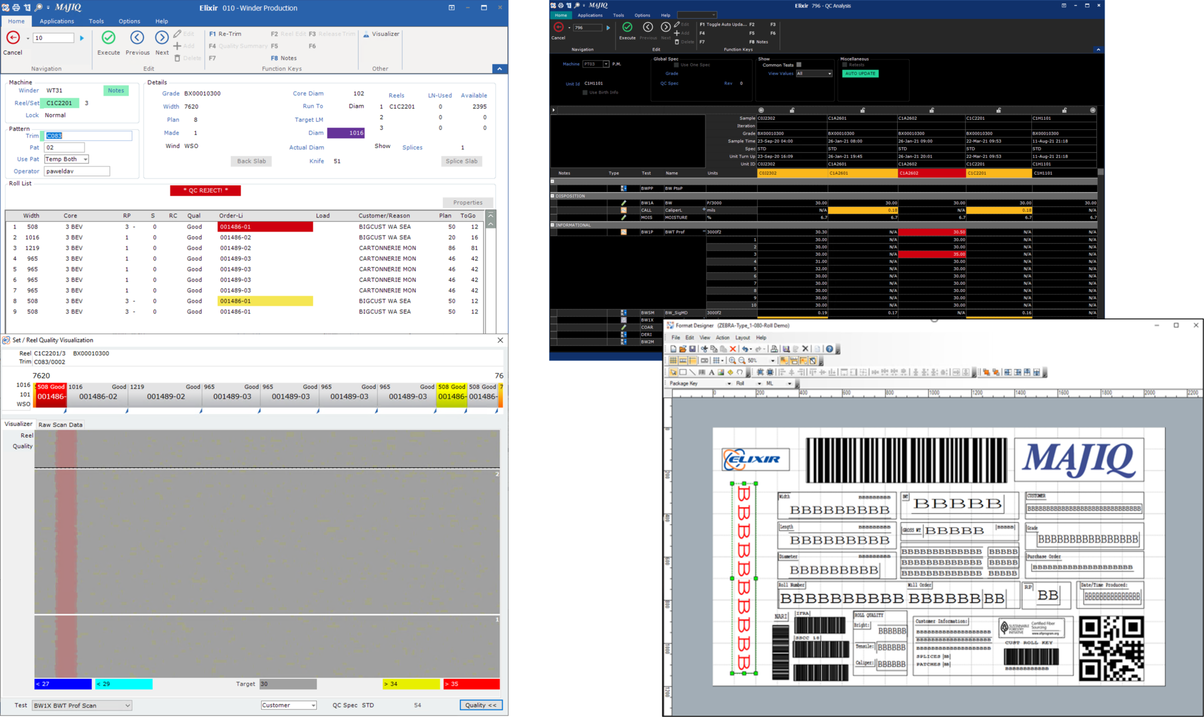
Task: Click Cancel icon in QC Analysis window
Action: (558, 27)
